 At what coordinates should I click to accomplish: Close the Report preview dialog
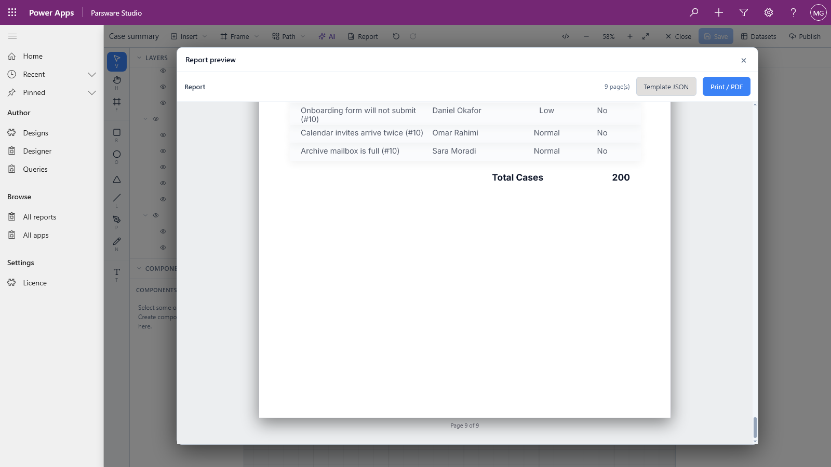click(x=744, y=60)
